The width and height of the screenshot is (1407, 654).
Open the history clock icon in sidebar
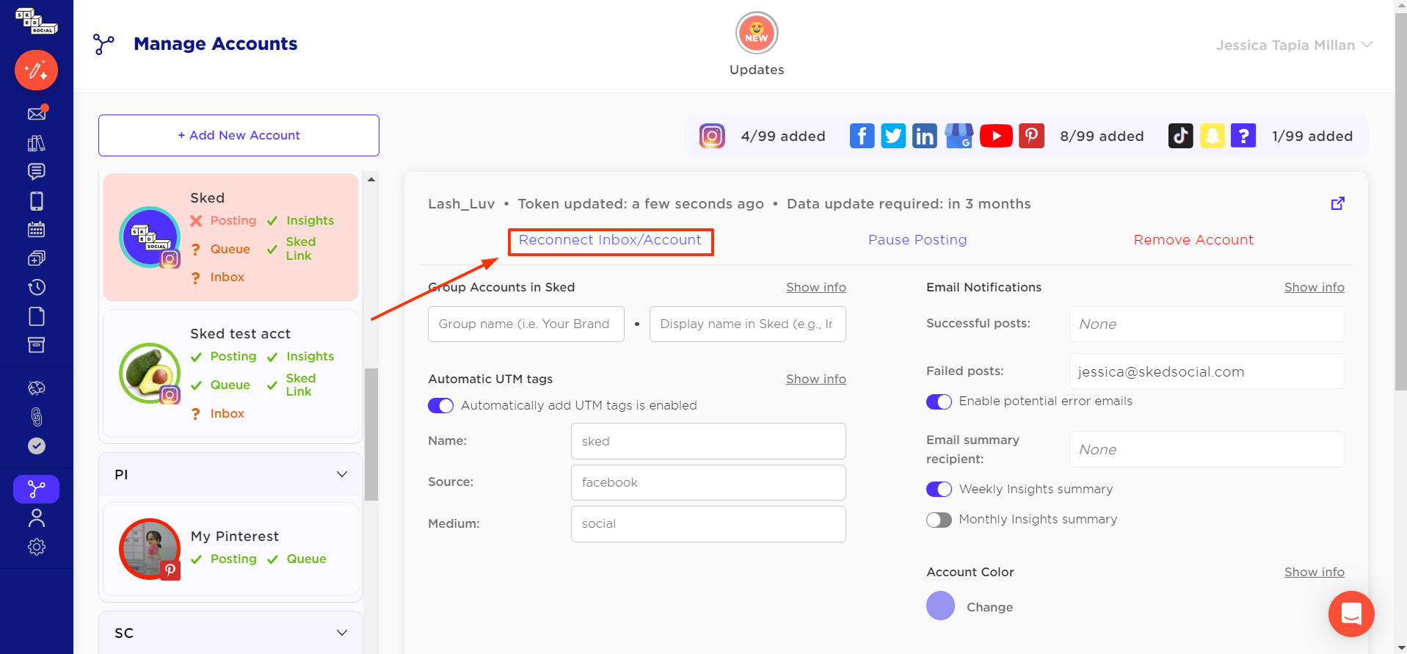click(37, 287)
